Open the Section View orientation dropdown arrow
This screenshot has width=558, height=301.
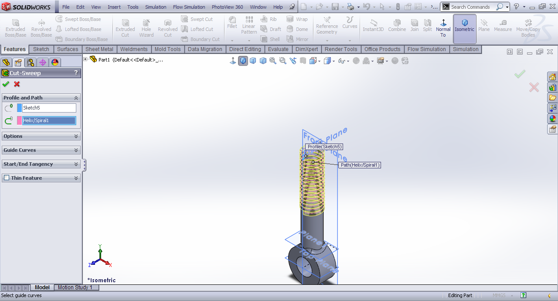(x=319, y=61)
